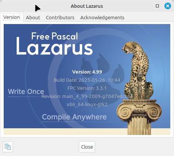174x156 pixels.
Task: Close dialog with blue X icon
Action: click(168, 6)
